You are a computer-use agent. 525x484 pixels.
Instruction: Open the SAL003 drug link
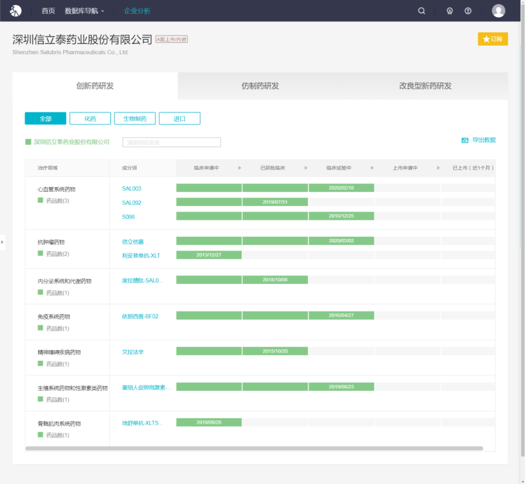(132, 189)
